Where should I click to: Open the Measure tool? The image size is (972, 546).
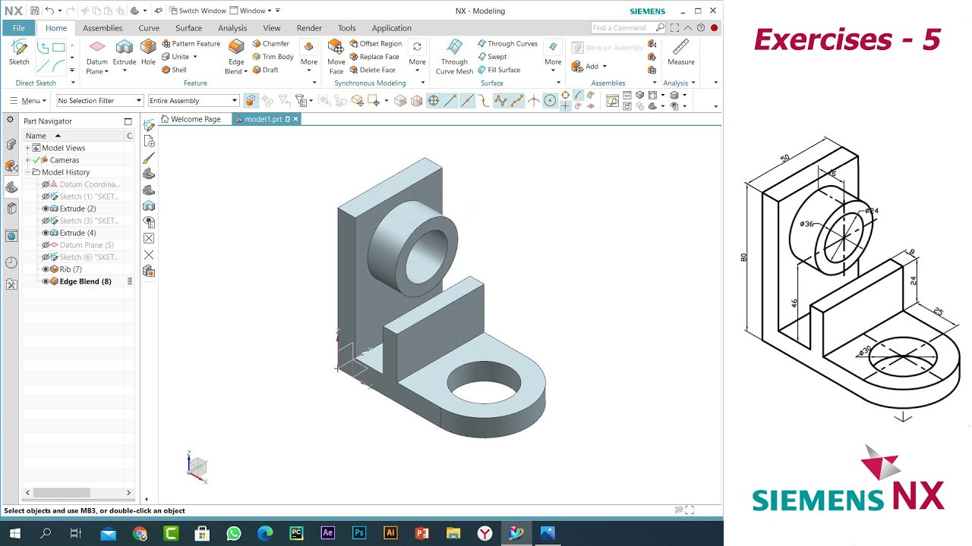pyautogui.click(x=680, y=52)
